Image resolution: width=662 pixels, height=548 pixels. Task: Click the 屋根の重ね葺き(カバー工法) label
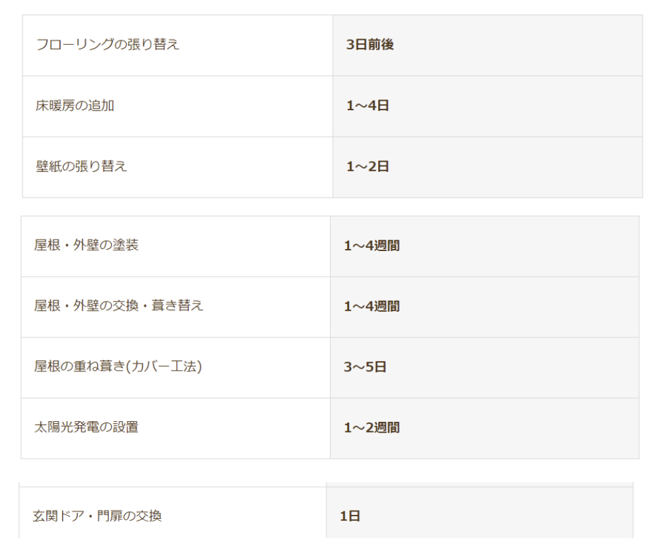point(118,367)
